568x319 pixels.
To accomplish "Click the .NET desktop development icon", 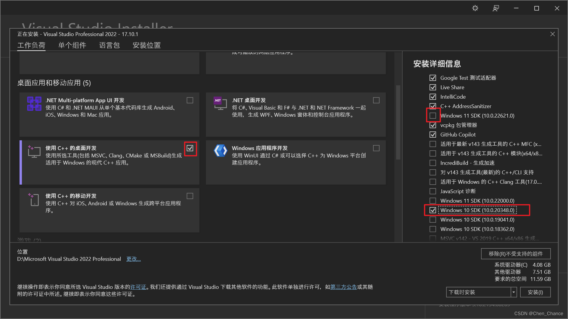I will coord(220,103).
